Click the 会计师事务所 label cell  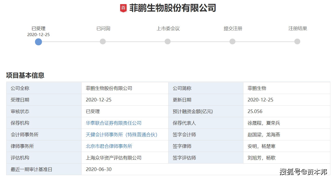44,134
